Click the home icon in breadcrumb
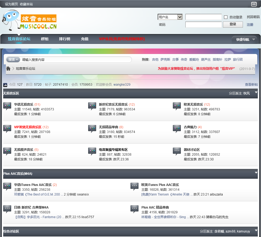 click(x=8, y=68)
